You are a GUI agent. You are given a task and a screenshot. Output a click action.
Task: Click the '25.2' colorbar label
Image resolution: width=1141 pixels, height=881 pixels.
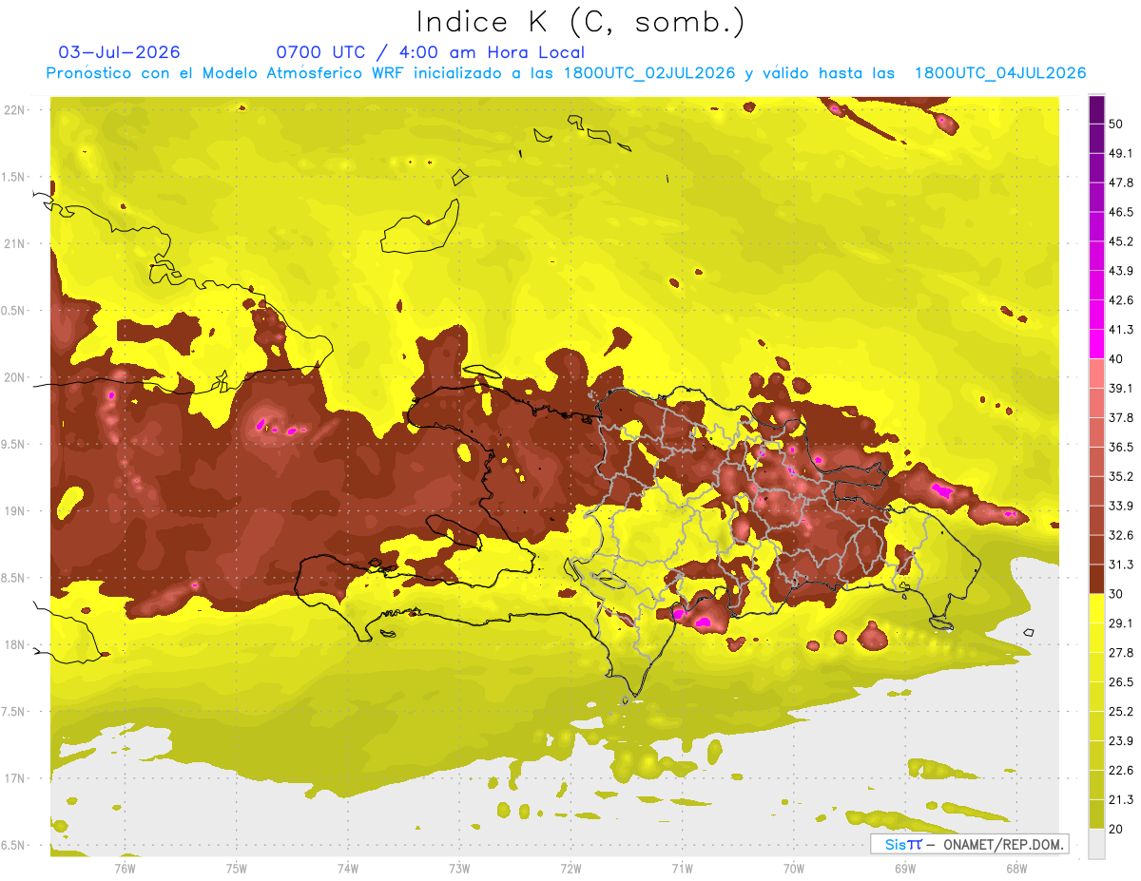click(1121, 711)
